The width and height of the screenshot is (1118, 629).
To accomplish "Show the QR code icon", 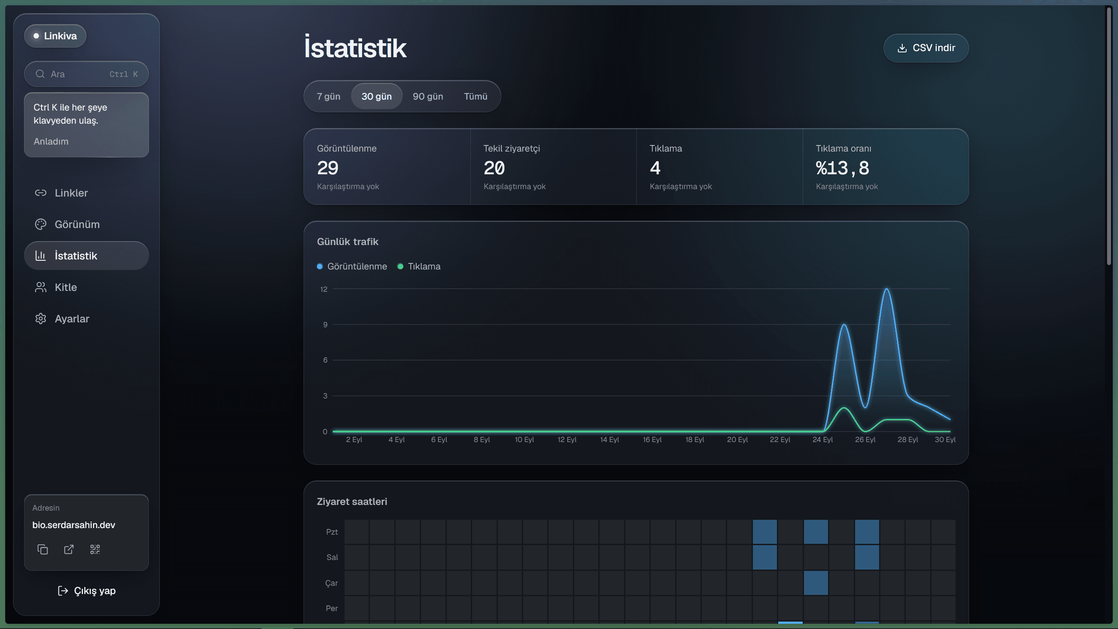I will [95, 549].
